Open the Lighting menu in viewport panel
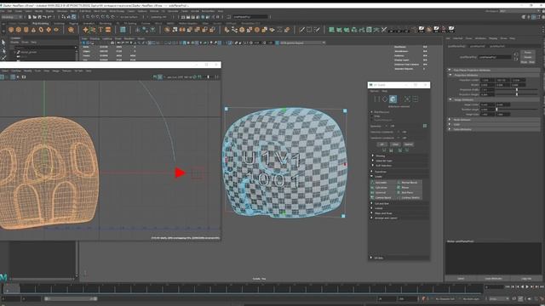This screenshot has height=306, width=545. [106, 38]
